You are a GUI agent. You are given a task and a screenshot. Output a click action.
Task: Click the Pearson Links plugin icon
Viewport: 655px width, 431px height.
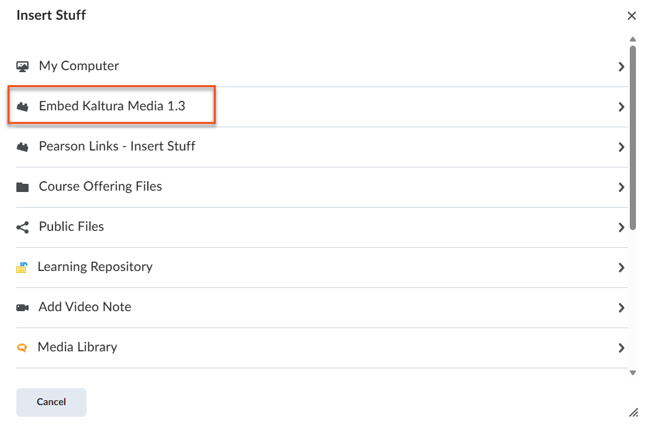click(22, 147)
